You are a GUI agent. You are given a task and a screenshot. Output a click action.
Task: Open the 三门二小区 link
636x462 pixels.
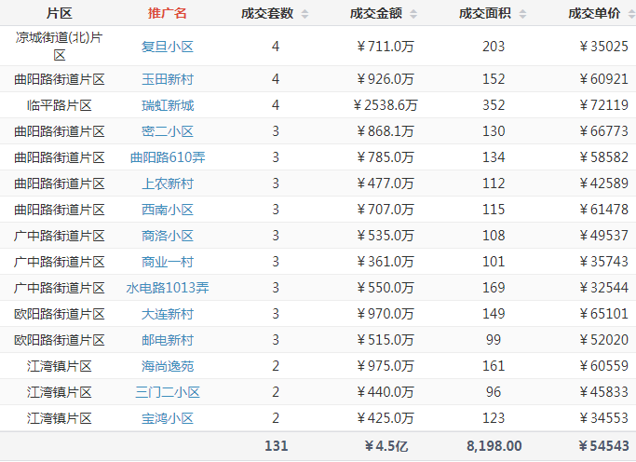(x=168, y=392)
